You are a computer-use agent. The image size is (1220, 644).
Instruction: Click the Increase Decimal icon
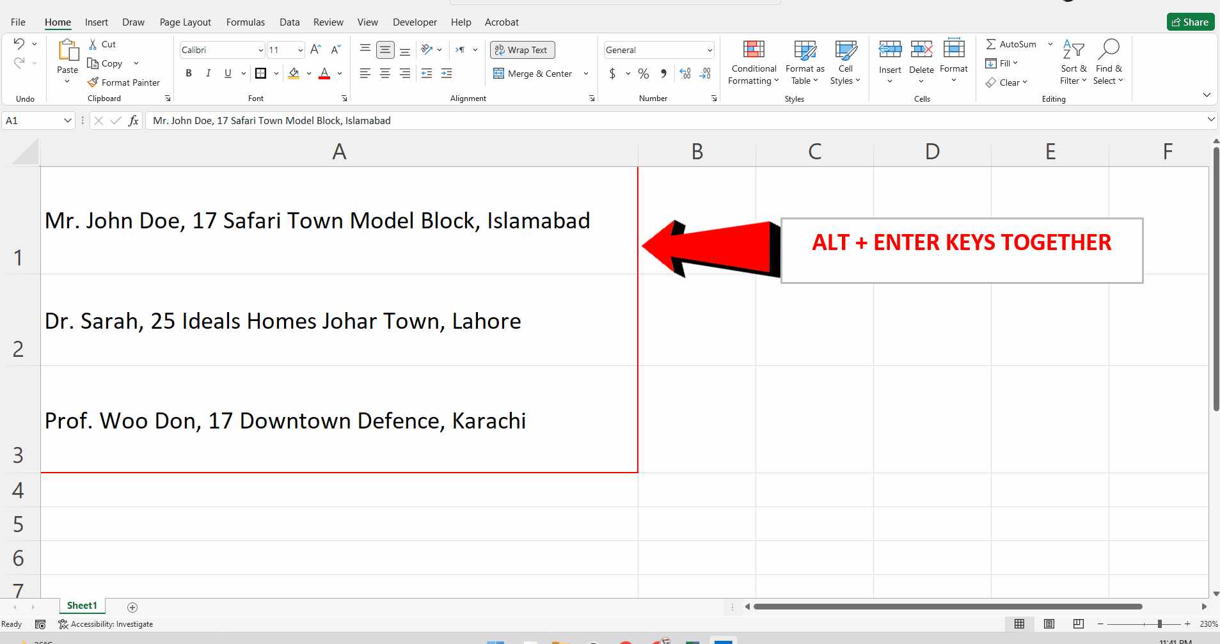coord(684,74)
